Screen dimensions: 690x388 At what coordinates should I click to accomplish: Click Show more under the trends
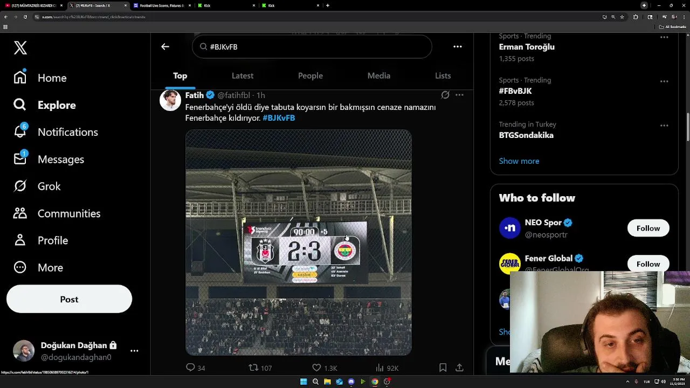pos(519,161)
